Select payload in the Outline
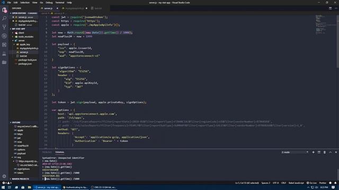The height and width of the screenshot is (190, 339). tap(21, 154)
